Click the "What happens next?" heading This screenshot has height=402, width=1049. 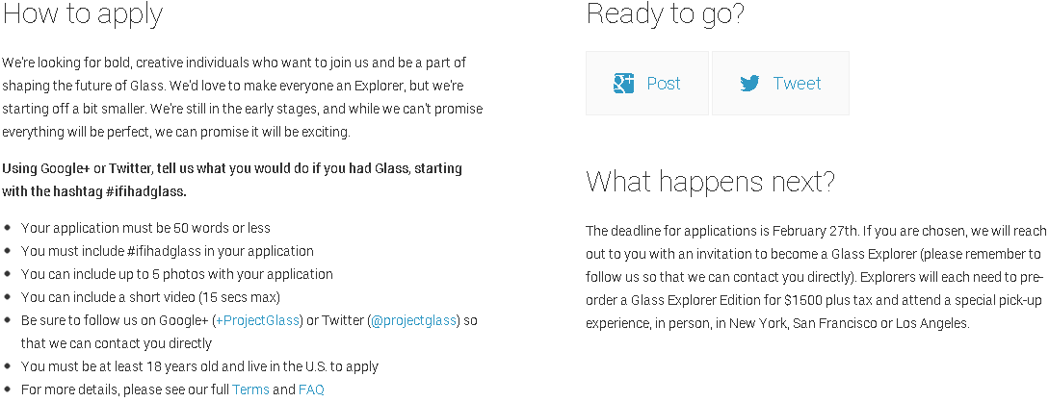(x=710, y=181)
